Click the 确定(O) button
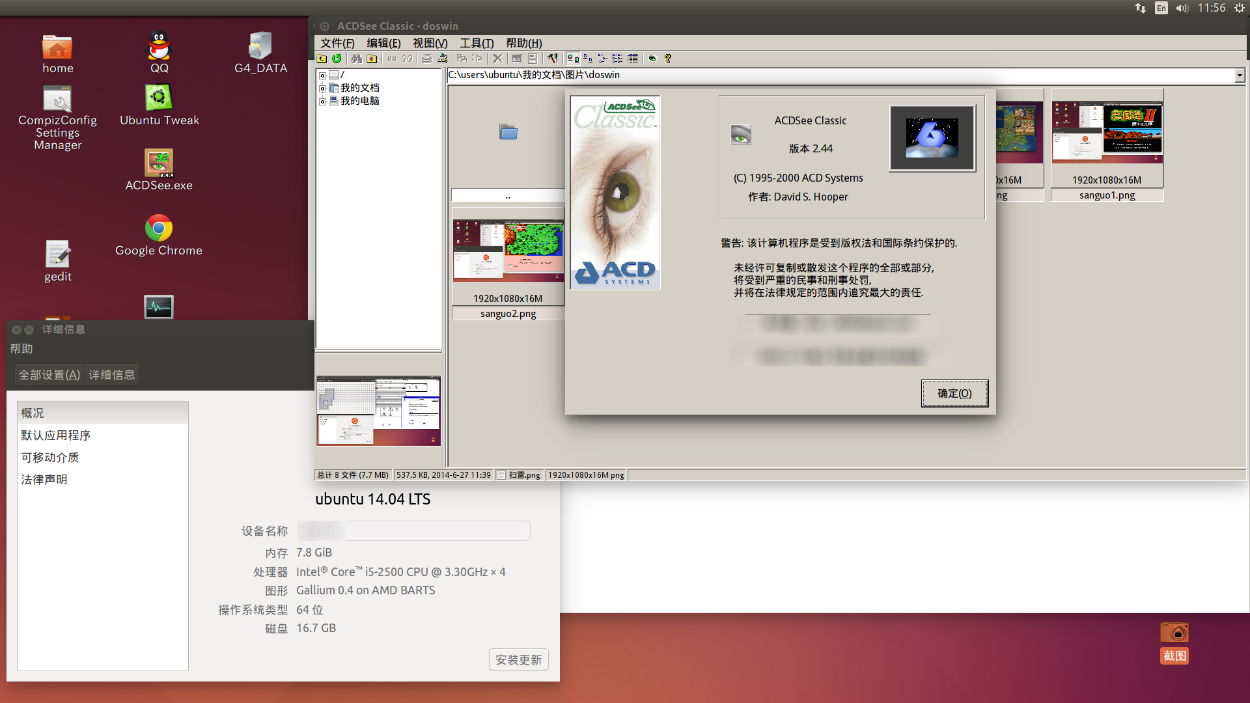The image size is (1250, 703). (954, 393)
